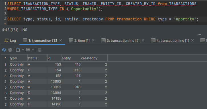207x109 pixels.
Task: Click 'TRANSACTIONS' table name on line 1
Action: point(183,4)
